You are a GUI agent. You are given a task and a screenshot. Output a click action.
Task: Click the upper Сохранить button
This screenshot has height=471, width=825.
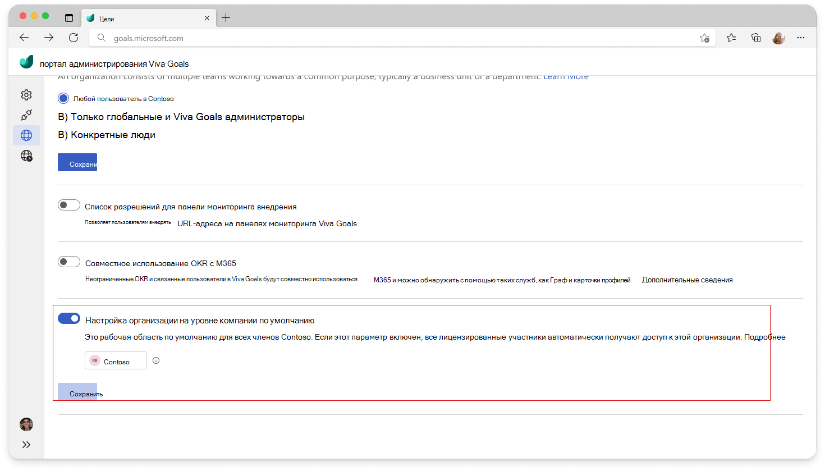tap(77, 162)
